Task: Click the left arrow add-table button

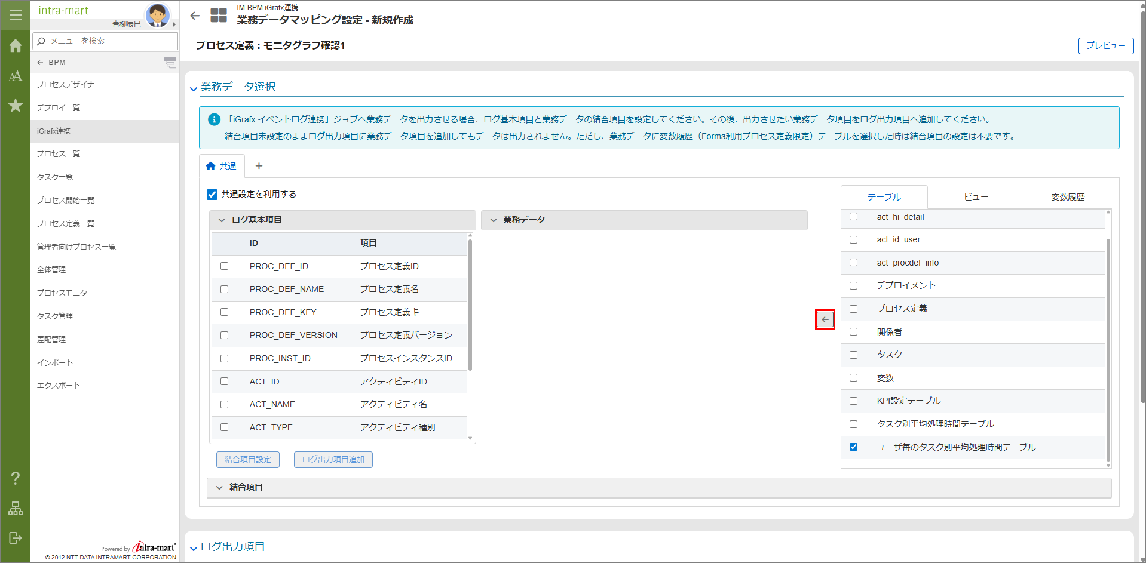Action: 825,319
